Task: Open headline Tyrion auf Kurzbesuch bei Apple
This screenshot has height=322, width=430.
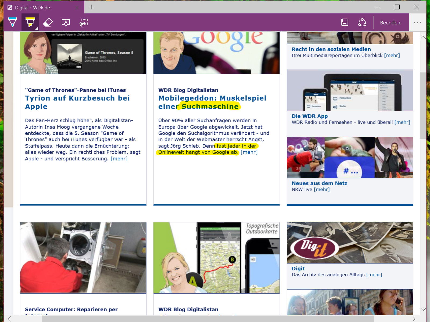Action: (x=77, y=102)
